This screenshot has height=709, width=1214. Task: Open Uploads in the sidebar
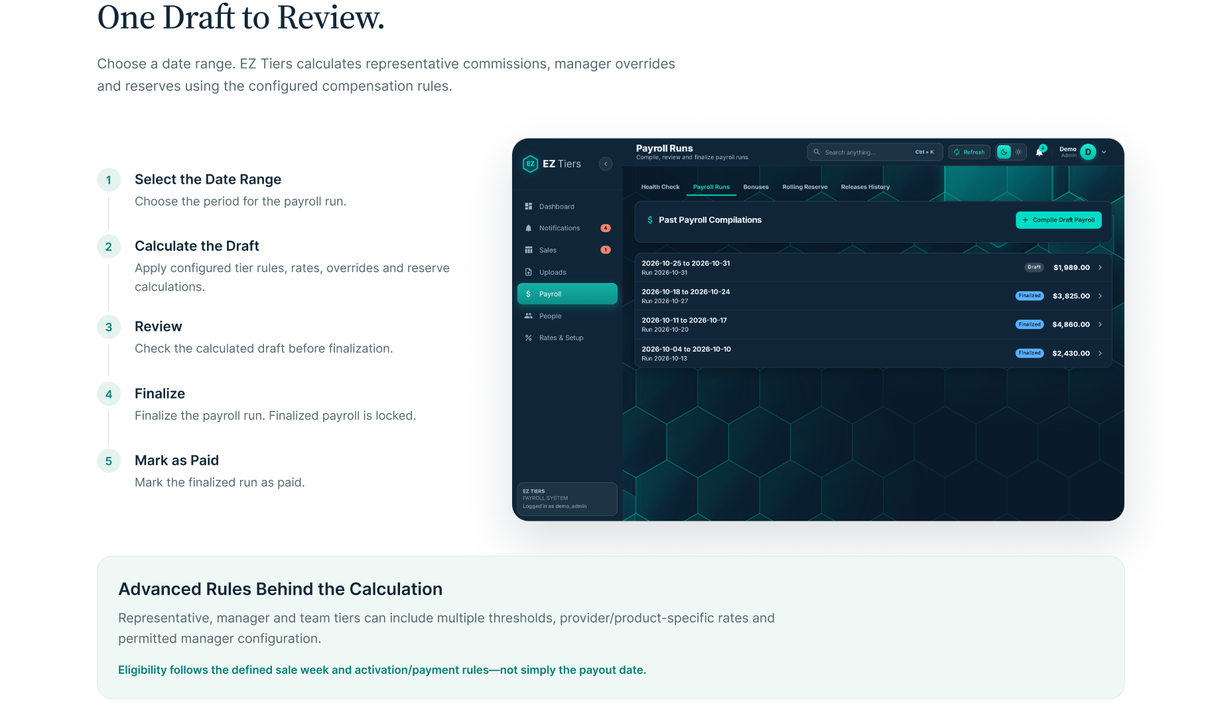click(567, 272)
